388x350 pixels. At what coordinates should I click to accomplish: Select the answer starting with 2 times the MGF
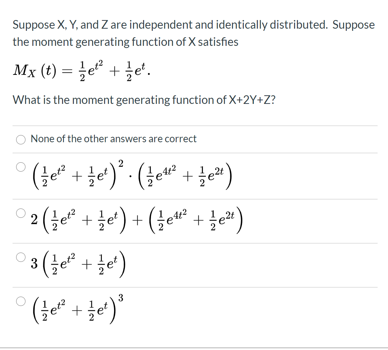click(x=20, y=213)
